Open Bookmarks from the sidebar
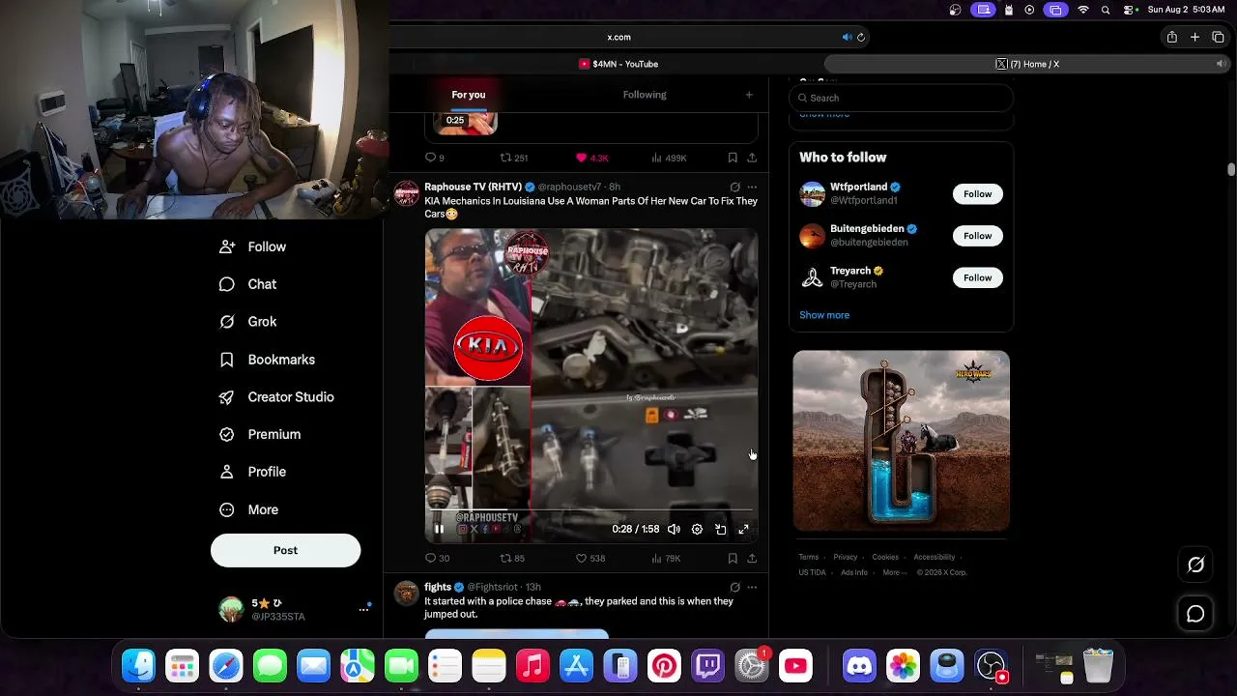This screenshot has height=696, width=1237. click(268, 360)
